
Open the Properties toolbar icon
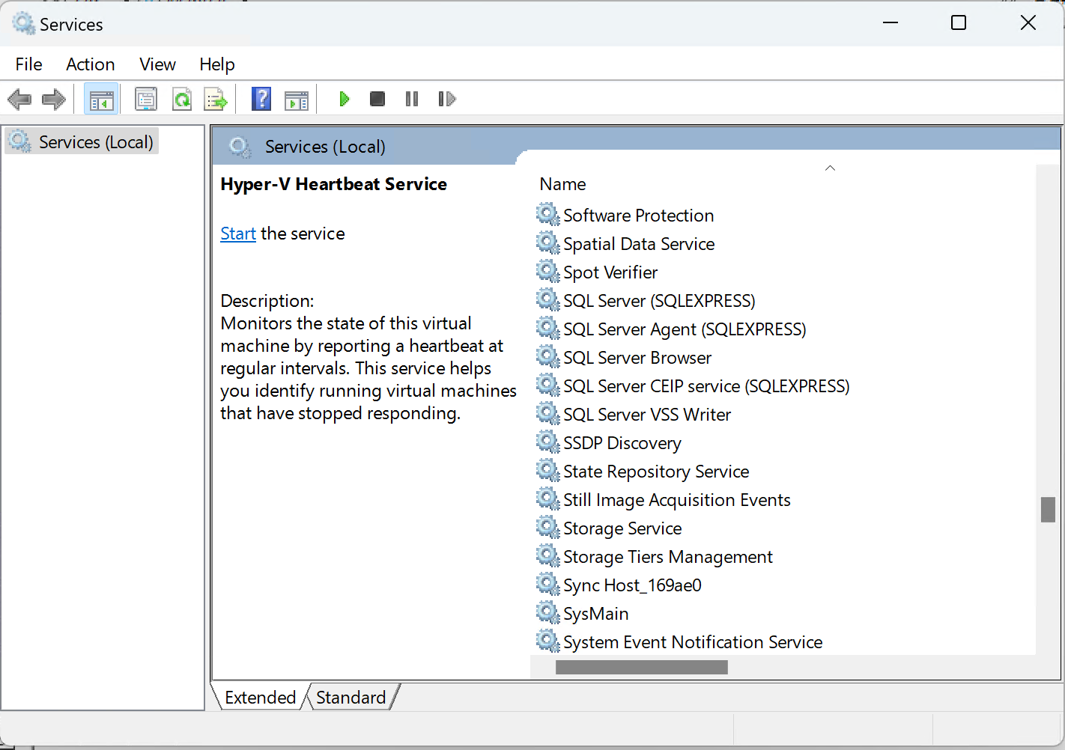coord(145,99)
